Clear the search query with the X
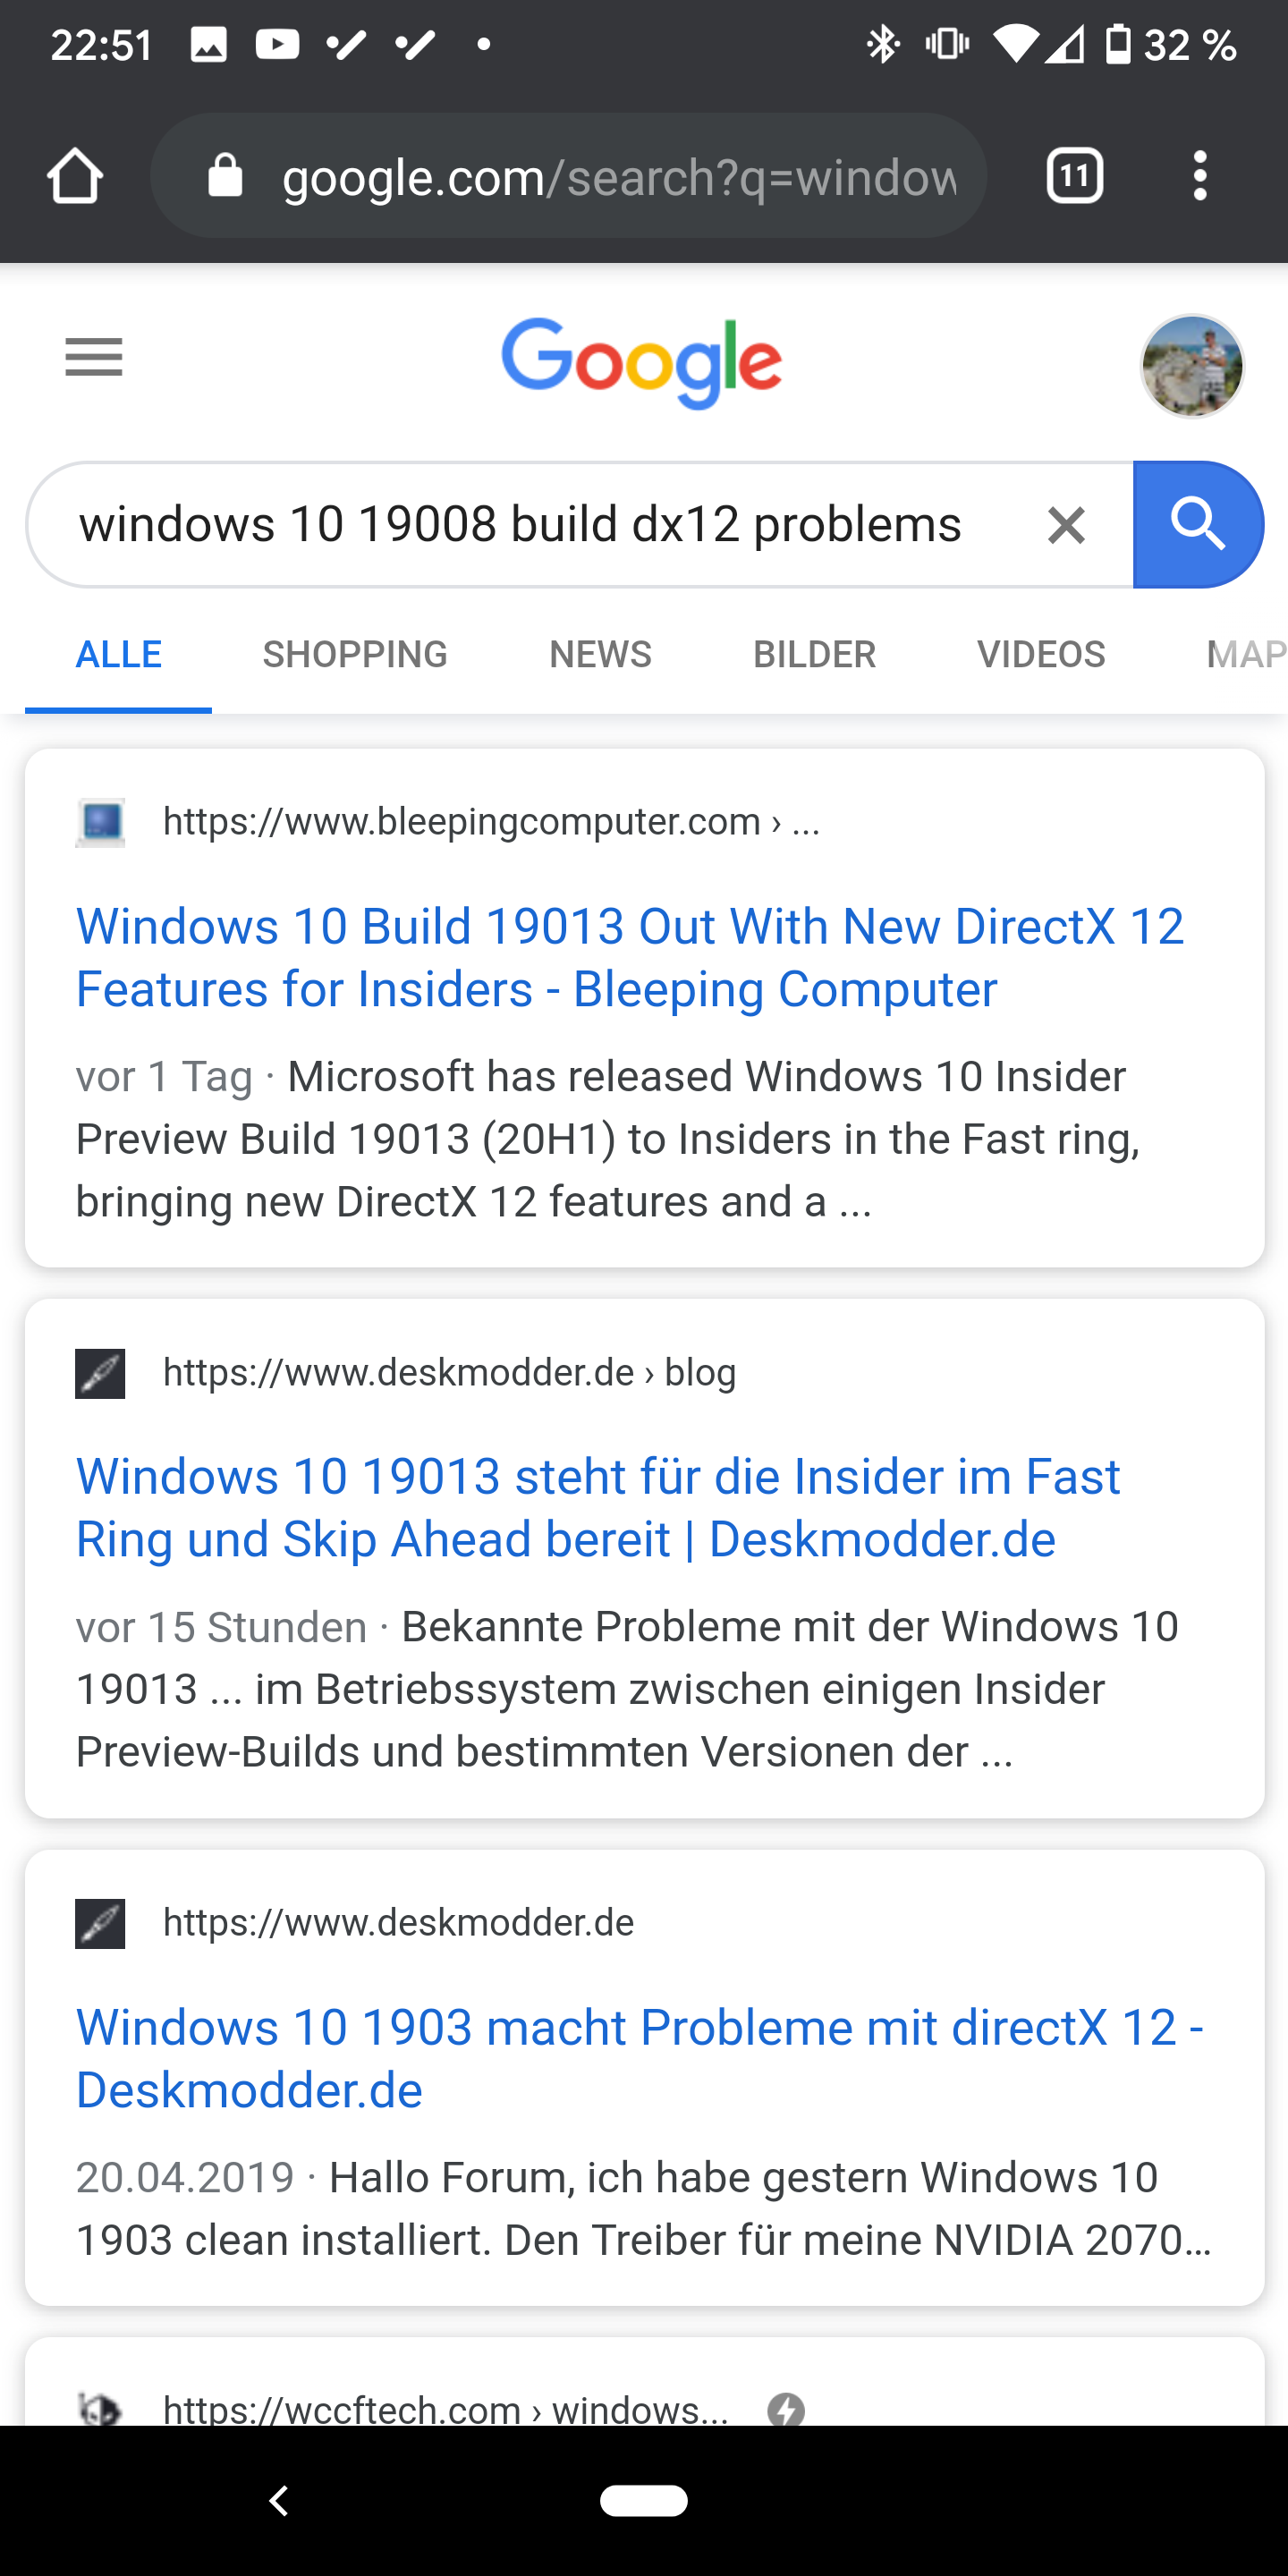1288x2576 pixels. [x=1065, y=523]
